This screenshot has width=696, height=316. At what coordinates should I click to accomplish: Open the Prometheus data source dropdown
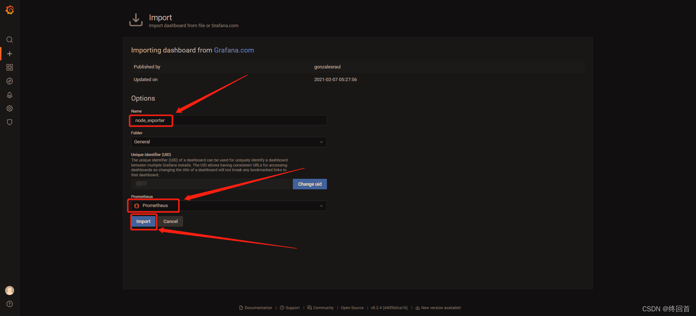tap(229, 206)
